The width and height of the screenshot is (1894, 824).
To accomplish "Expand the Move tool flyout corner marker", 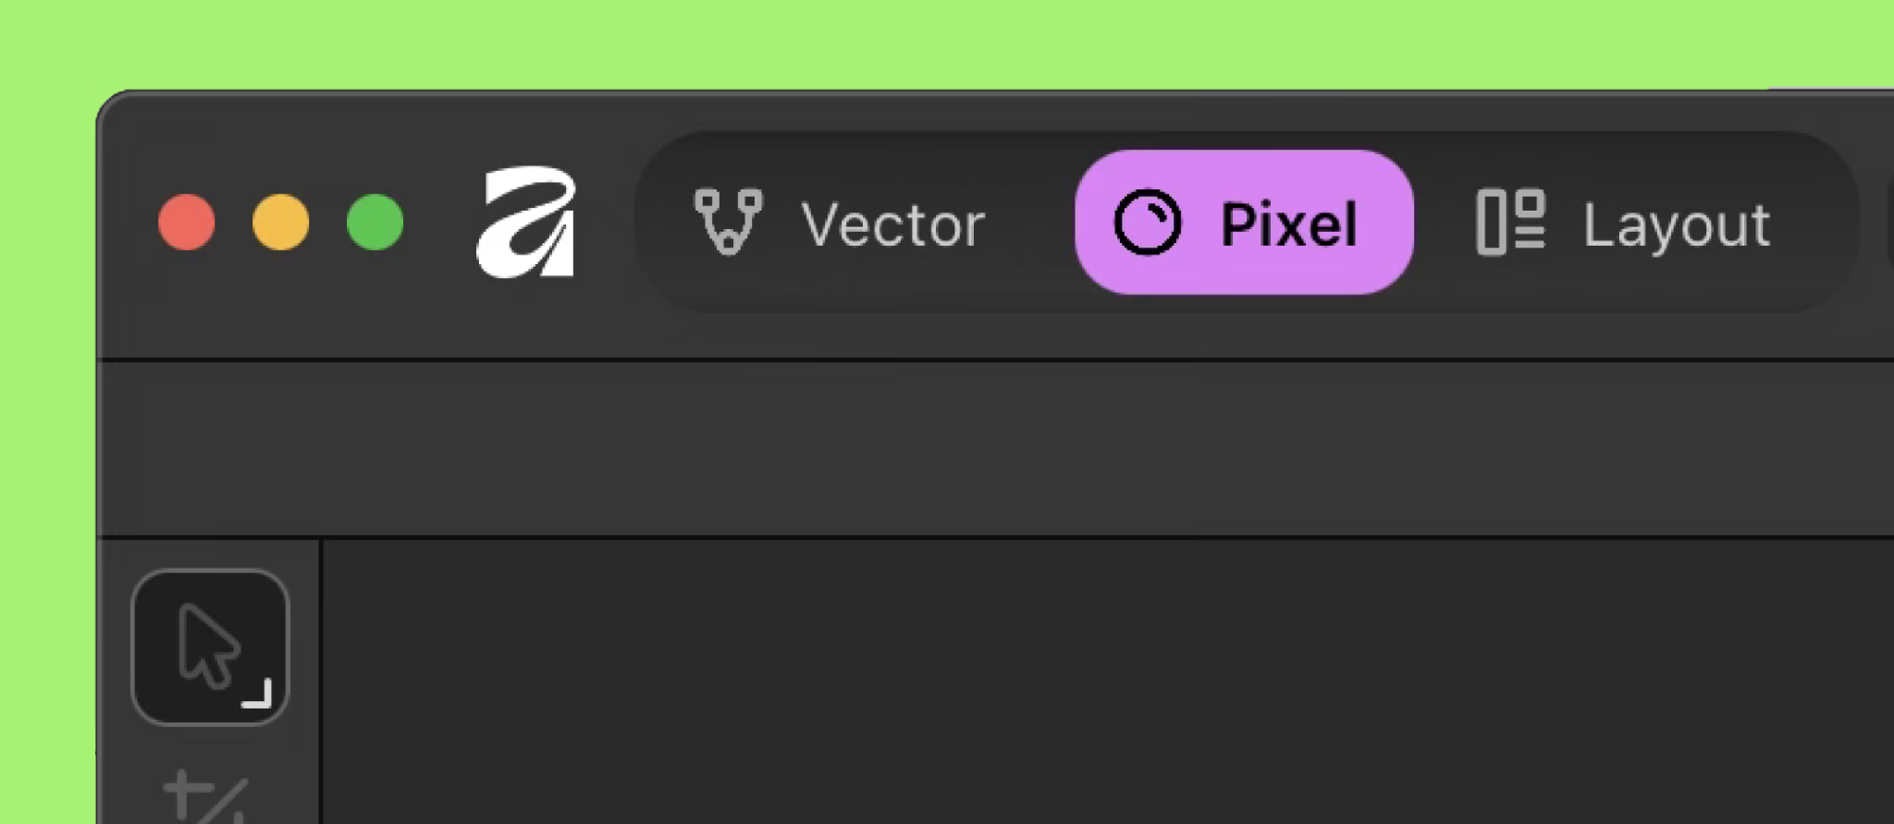I will click(x=259, y=695).
